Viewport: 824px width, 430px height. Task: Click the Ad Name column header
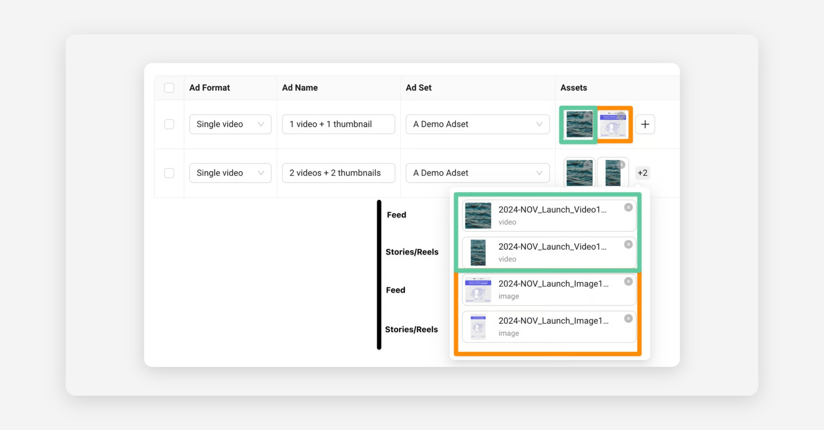[300, 88]
